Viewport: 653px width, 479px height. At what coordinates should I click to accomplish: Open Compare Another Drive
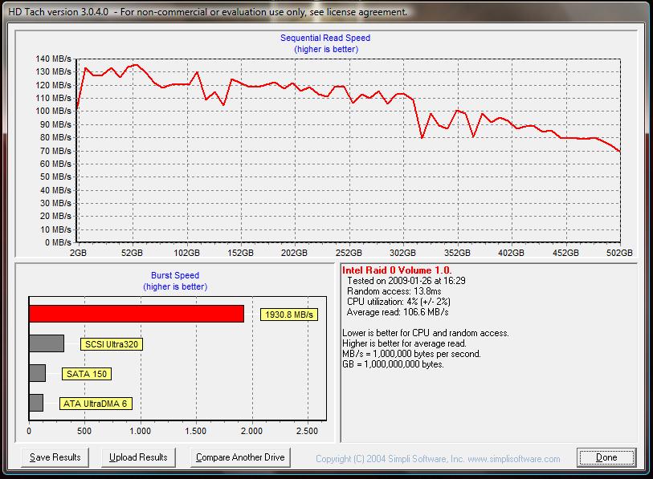coord(241,457)
